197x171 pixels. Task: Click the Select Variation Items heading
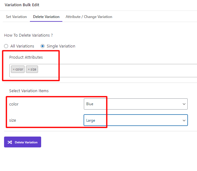pos(29,91)
